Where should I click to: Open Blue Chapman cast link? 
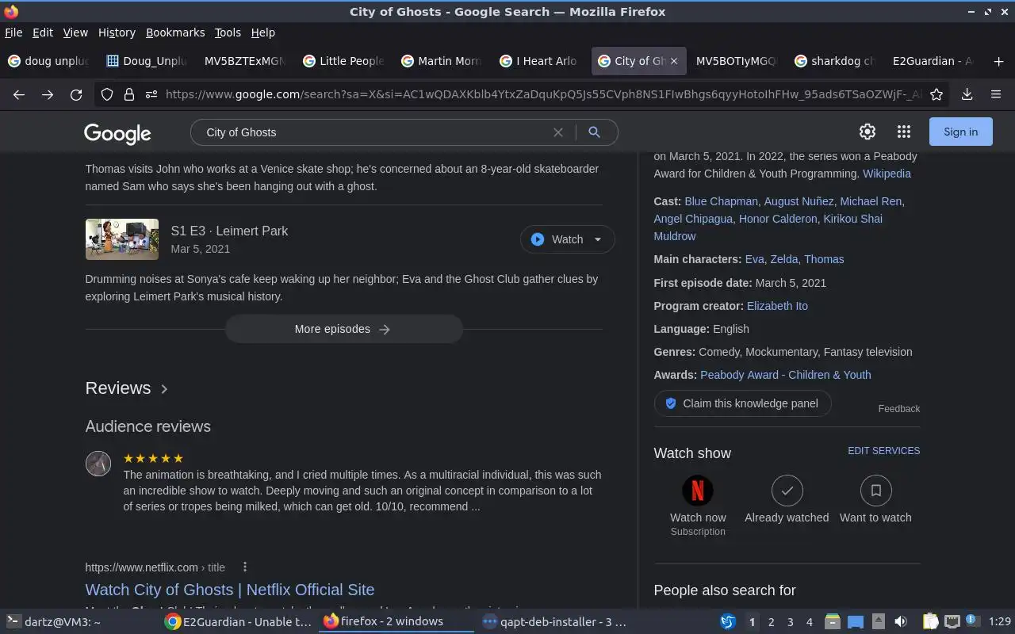click(x=721, y=201)
